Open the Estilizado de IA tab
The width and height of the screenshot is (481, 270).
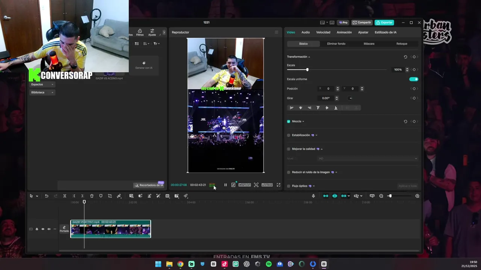(x=386, y=32)
